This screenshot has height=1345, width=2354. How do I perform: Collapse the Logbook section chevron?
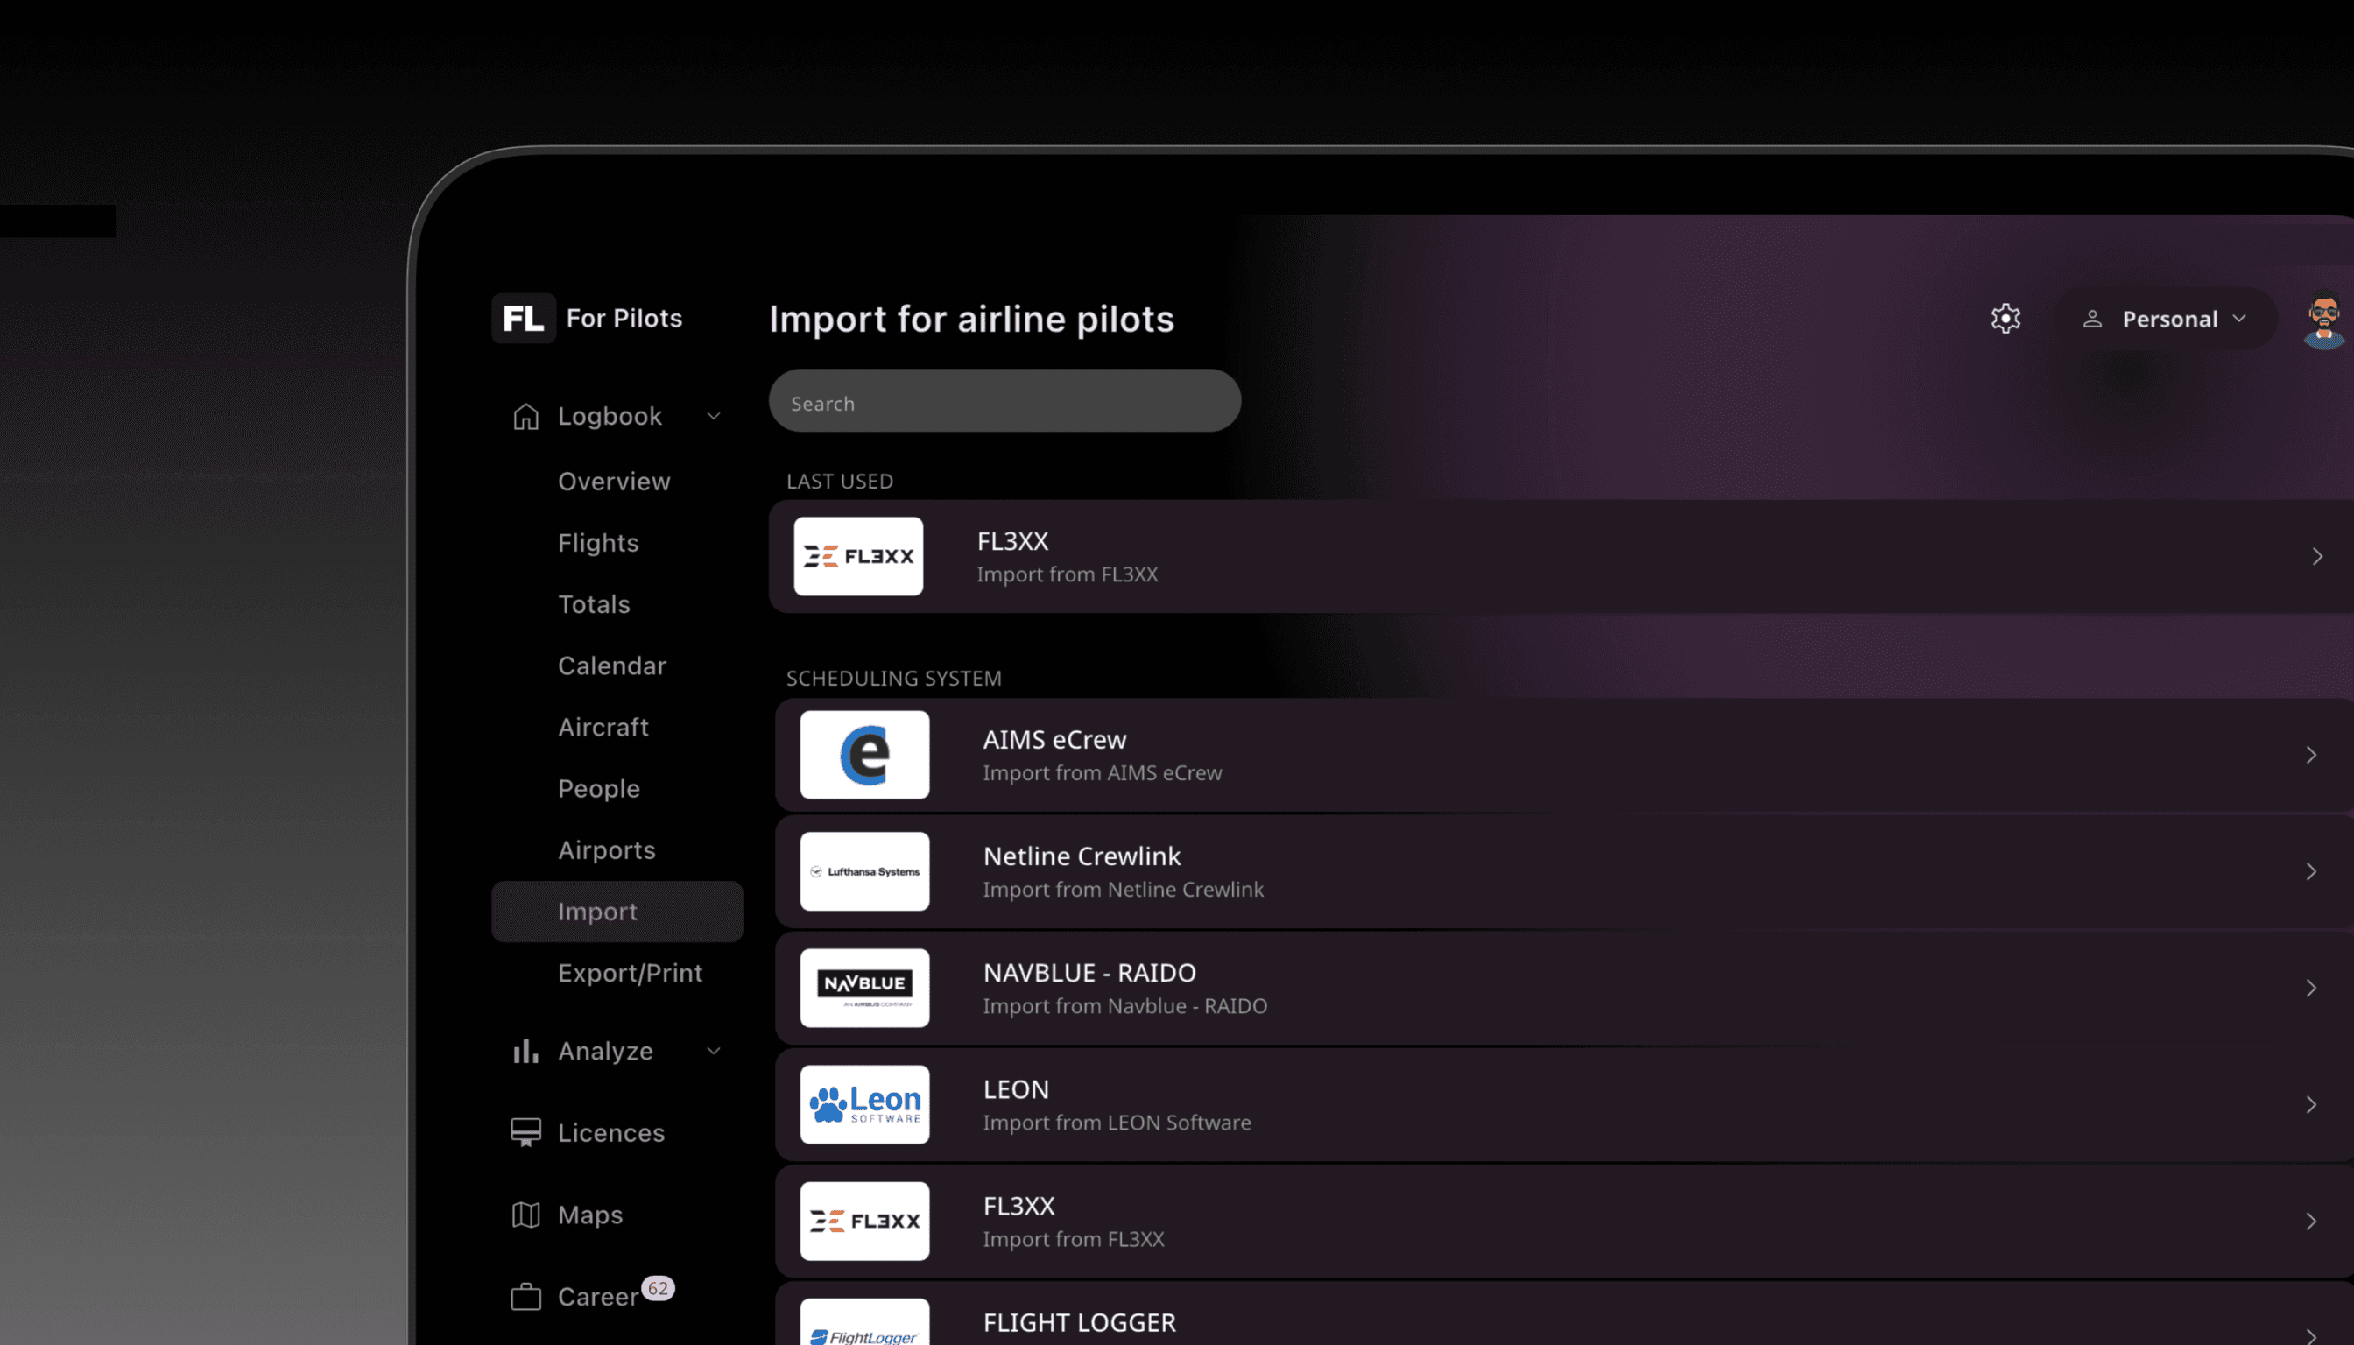pyautogui.click(x=713, y=416)
